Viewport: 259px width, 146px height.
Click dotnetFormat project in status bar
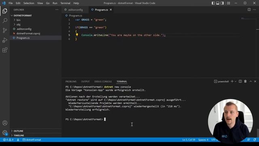(32, 140)
